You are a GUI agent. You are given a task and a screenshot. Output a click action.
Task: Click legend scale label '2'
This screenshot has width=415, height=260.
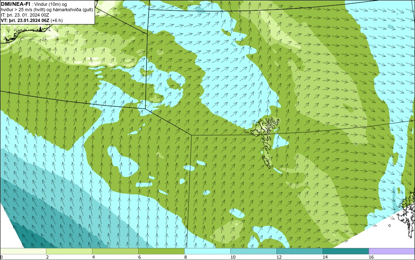pyautogui.click(x=47, y=257)
